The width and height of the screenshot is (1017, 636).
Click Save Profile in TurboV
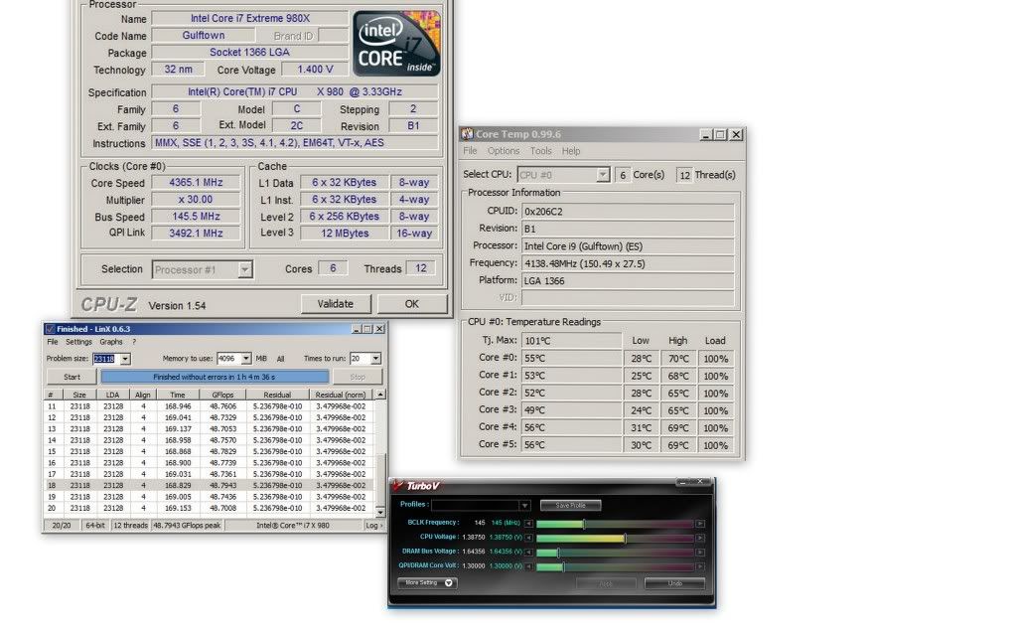570,506
